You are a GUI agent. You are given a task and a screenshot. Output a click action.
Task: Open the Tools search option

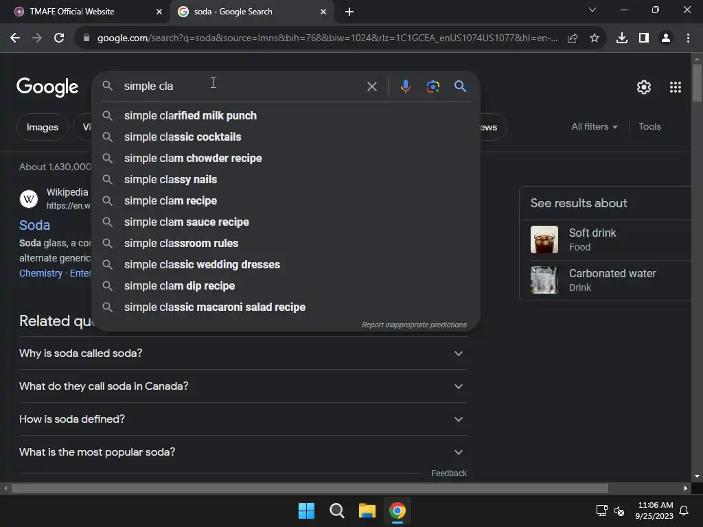649,127
